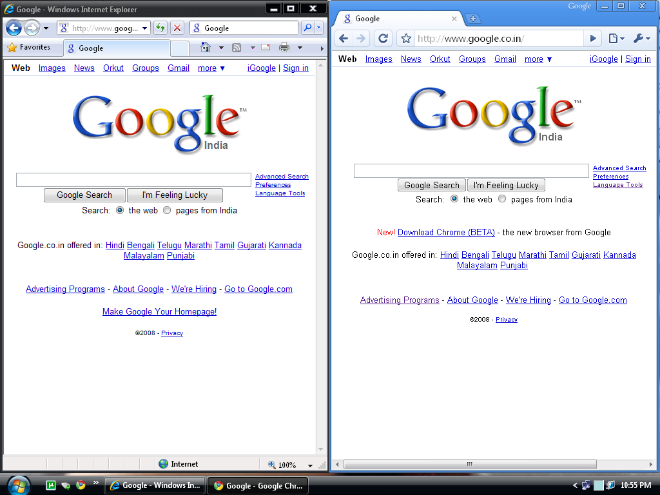Click Chrome horizontal scrollbar right arrow
The image size is (660, 495).
tap(651, 464)
